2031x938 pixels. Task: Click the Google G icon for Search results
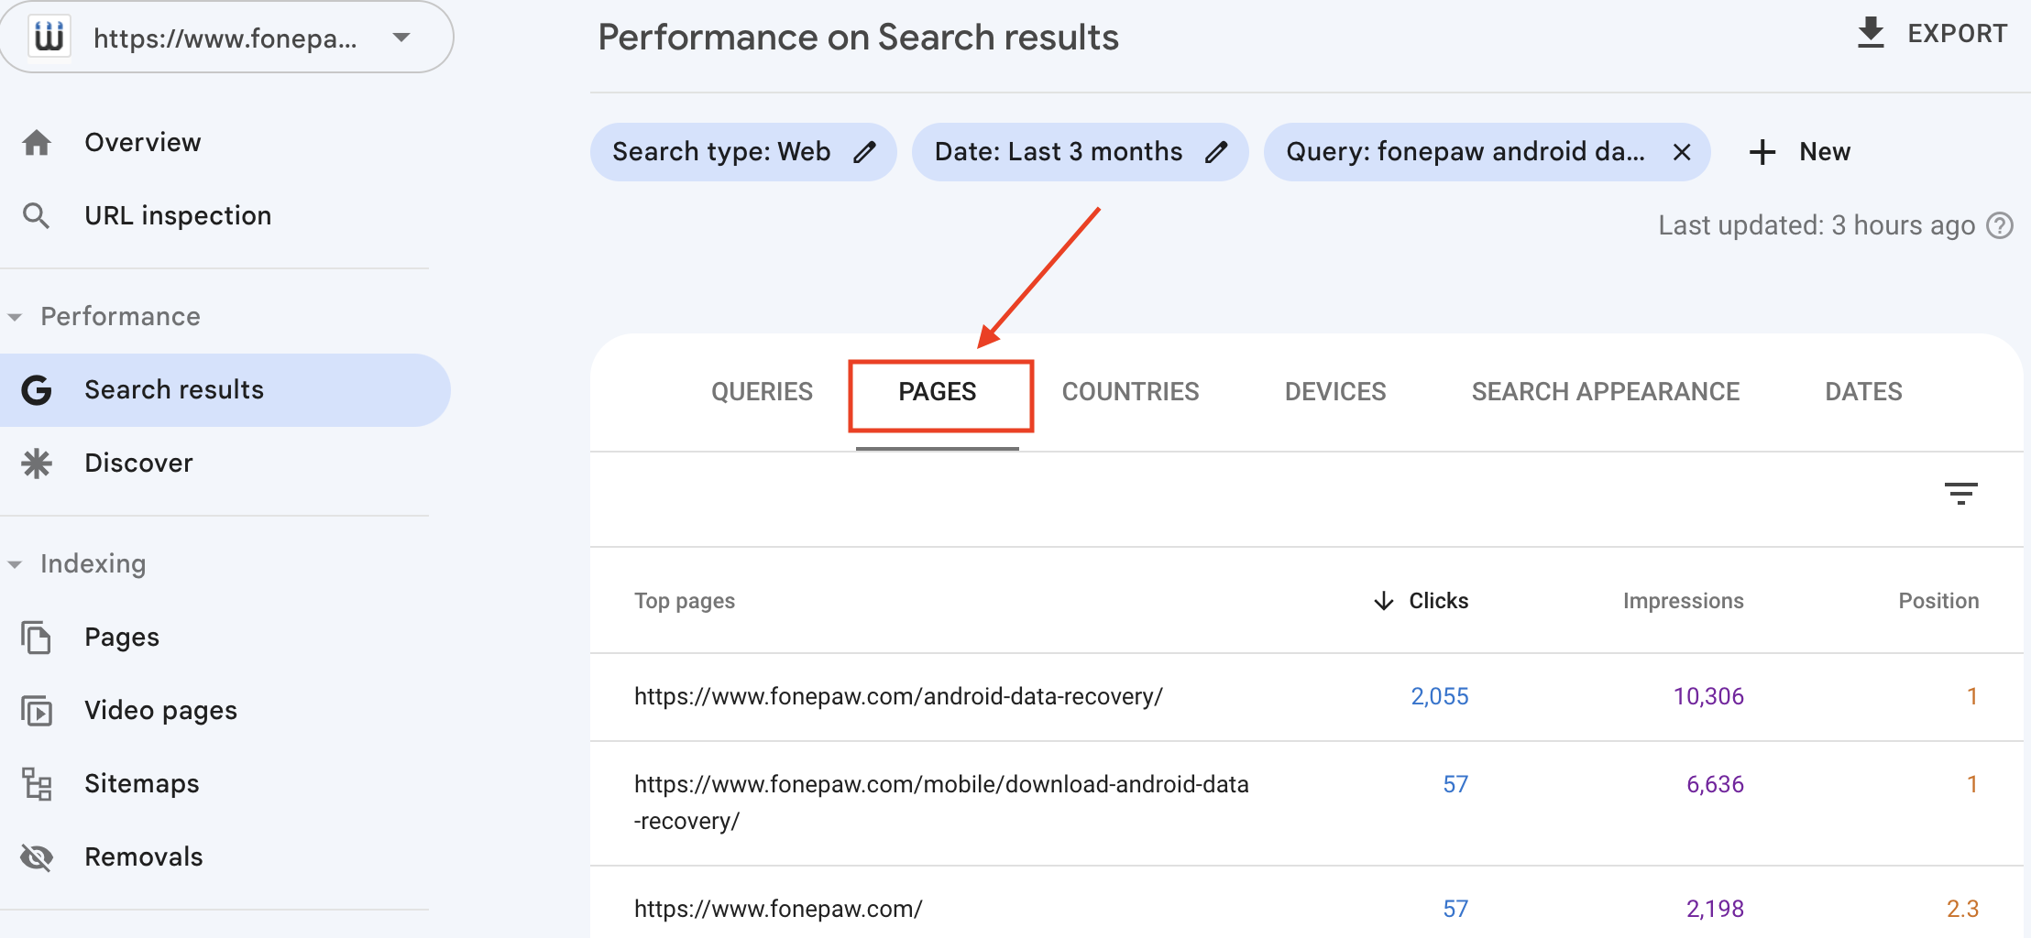tap(37, 390)
